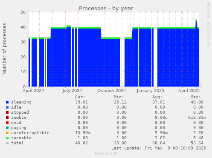Screen dimensions: 212x158
Task: Click the 'Avg:' column header
Action: tap(157, 97)
